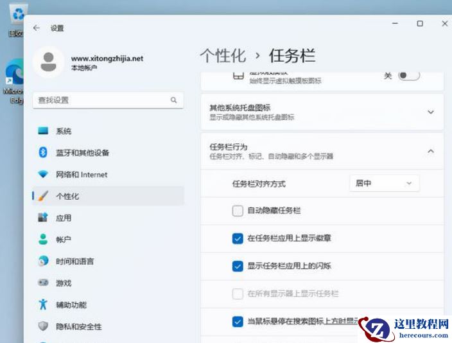Check 自动隐藏任务栏 checkbox
This screenshot has height=343, width=452.
238,211
